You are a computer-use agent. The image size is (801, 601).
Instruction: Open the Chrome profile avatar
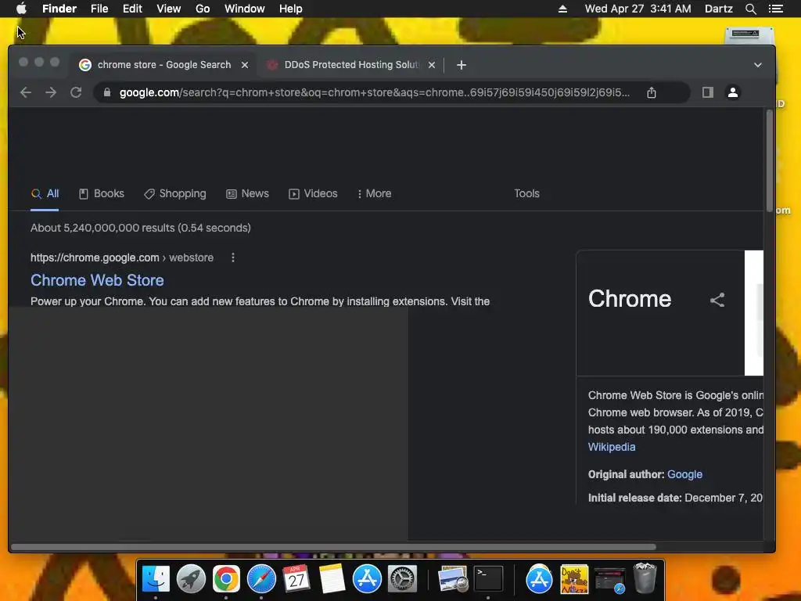pos(732,92)
